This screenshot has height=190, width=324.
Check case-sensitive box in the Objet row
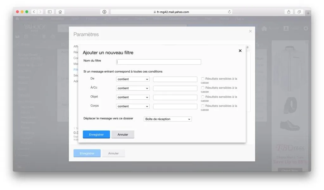tap(203, 97)
